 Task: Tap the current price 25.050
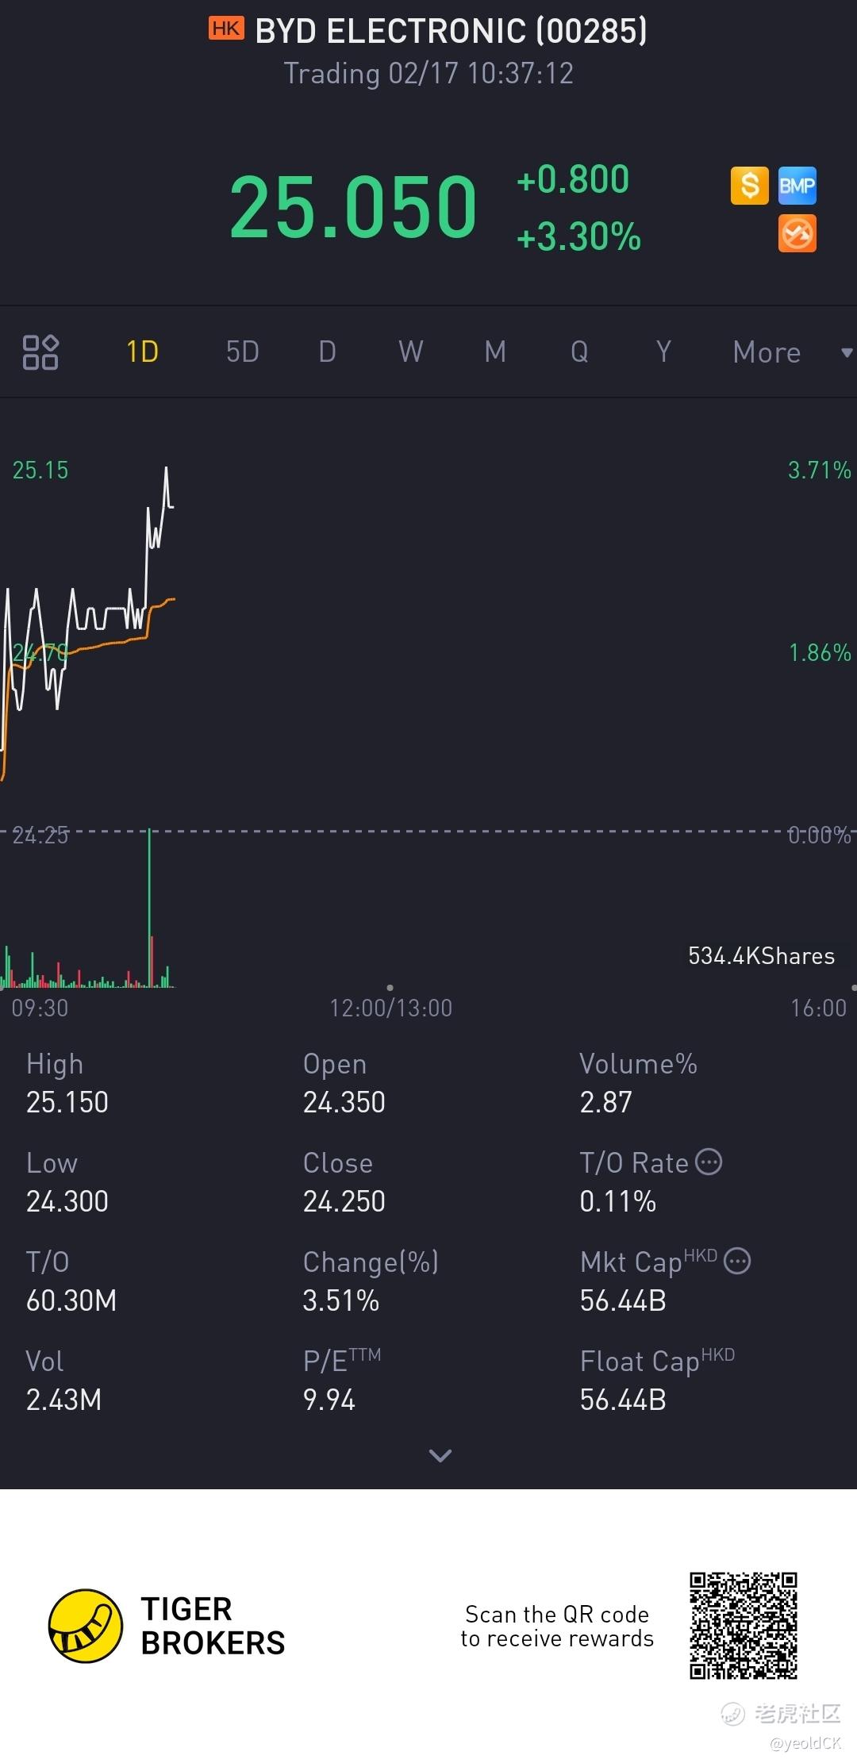tap(353, 206)
